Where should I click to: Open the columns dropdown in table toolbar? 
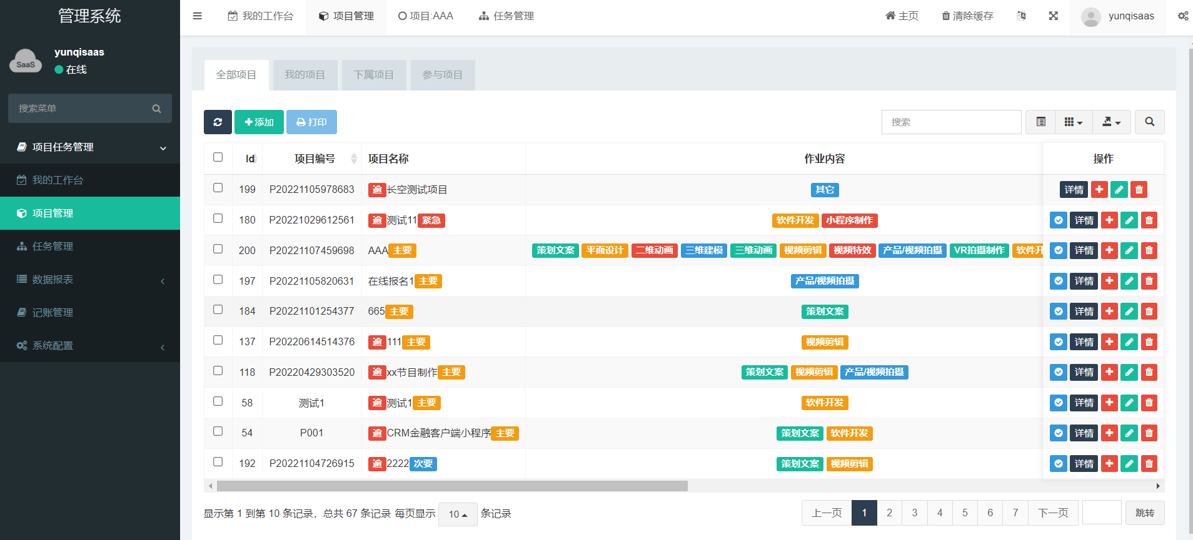pyautogui.click(x=1074, y=122)
